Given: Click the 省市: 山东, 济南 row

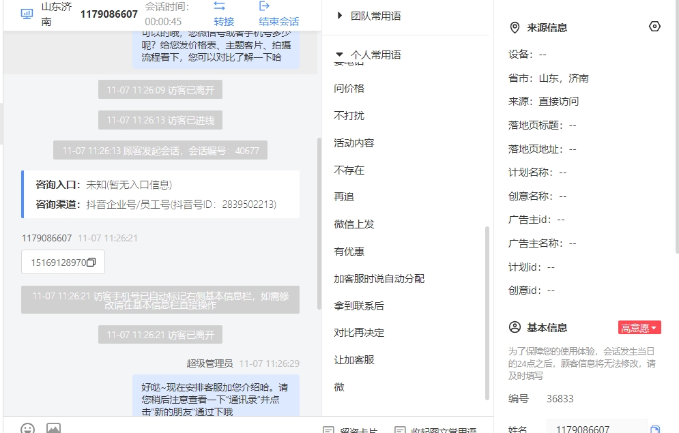Looking at the screenshot, I should pyautogui.click(x=548, y=78).
